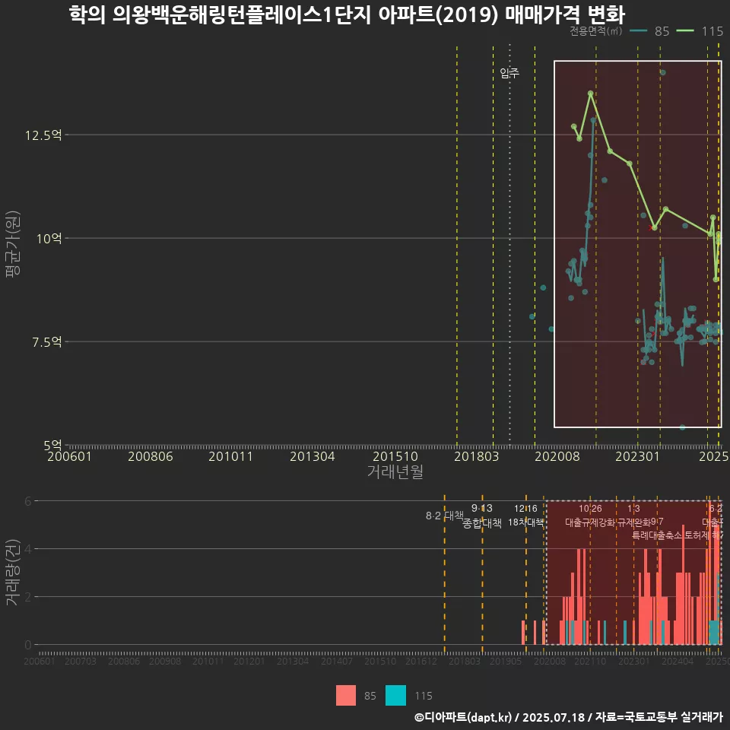Click the 8·2 대책 policy annotation
This screenshot has height=730, width=730.
tap(445, 516)
